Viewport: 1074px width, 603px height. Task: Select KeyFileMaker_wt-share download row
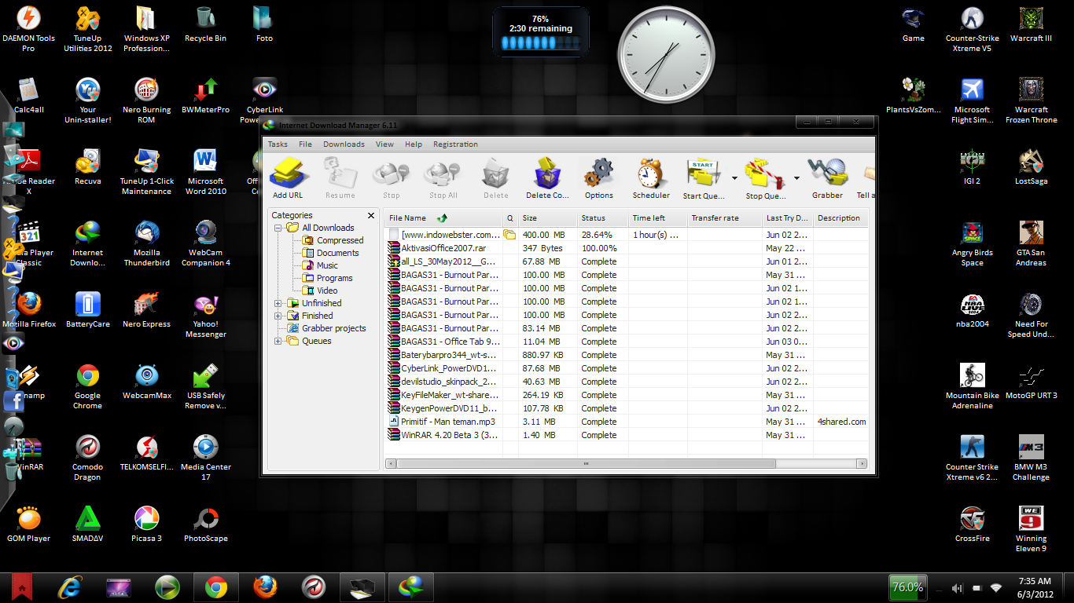pyautogui.click(x=627, y=395)
